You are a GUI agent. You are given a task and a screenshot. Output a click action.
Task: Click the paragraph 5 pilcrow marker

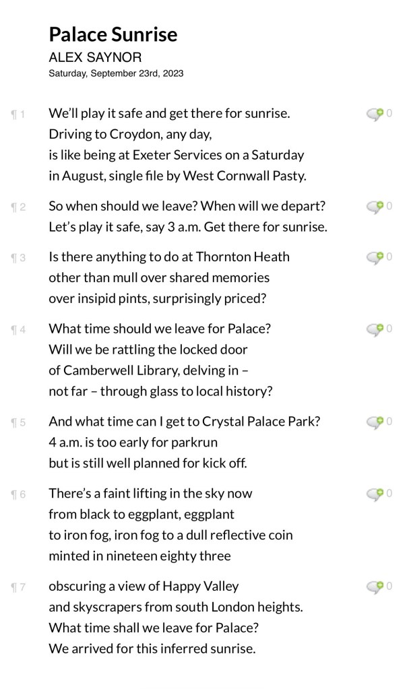pyautogui.click(x=18, y=423)
